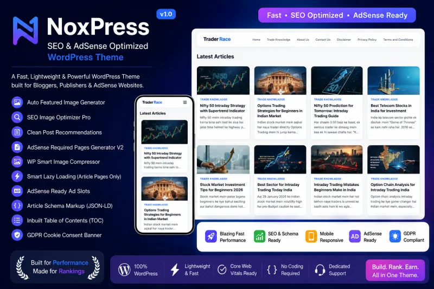434x289 pixels.
Task: Click the Option Chain Analysis India map thumbnail
Action: 394,159
